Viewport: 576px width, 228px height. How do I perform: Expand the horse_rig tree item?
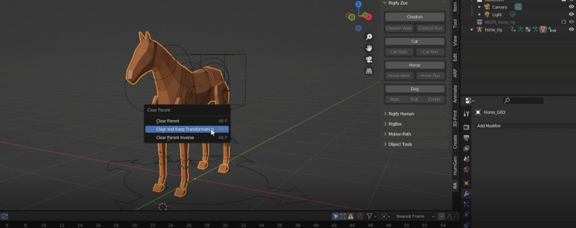click(472, 29)
